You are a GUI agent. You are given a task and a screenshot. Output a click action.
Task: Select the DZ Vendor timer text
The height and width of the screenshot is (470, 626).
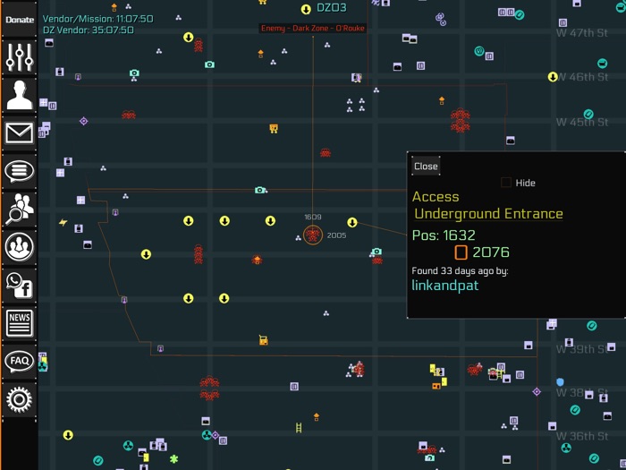(x=89, y=30)
